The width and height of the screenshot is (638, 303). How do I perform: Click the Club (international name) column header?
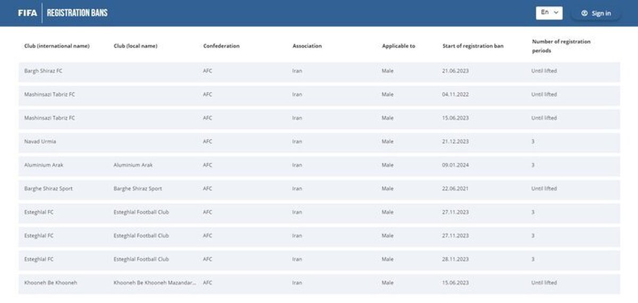(x=57, y=46)
